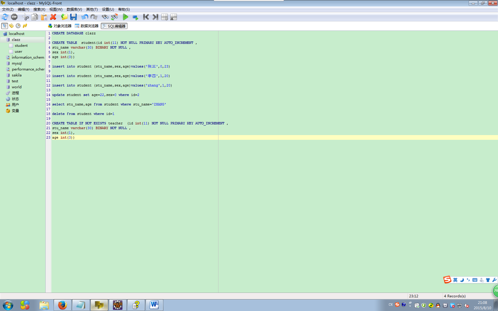498x311 pixels.
Task: Open the 搜索(X) menu
Action: pyautogui.click(x=39, y=9)
